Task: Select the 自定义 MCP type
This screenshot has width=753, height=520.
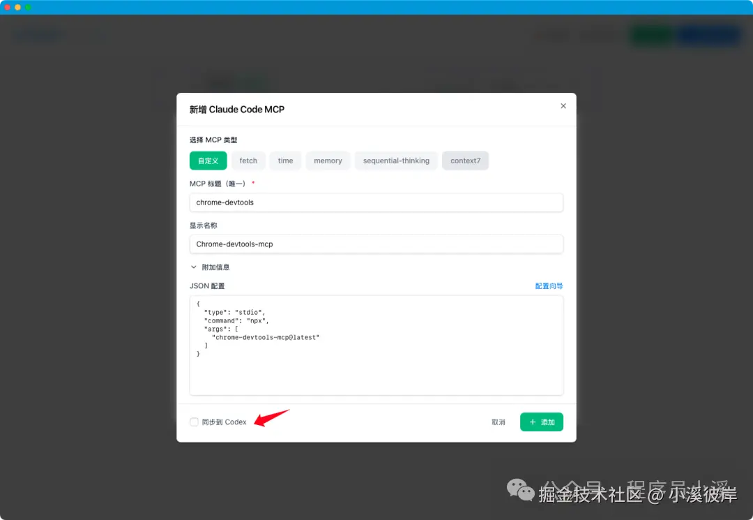Action: tap(208, 161)
